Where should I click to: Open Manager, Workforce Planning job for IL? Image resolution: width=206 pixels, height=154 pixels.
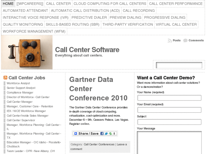34,127
